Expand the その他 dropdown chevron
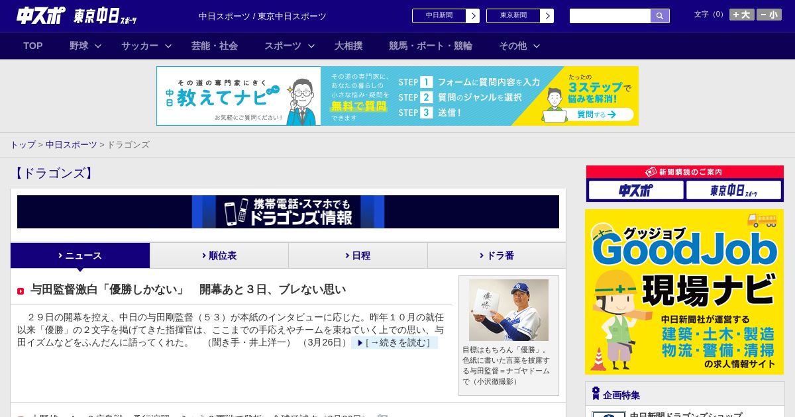 537,46
